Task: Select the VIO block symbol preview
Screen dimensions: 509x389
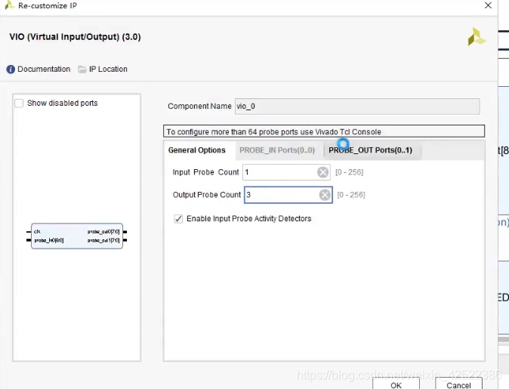Action: point(77,236)
